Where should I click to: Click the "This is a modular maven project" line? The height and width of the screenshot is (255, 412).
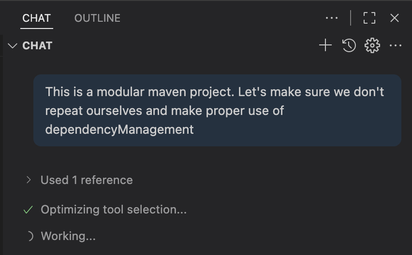pos(140,92)
